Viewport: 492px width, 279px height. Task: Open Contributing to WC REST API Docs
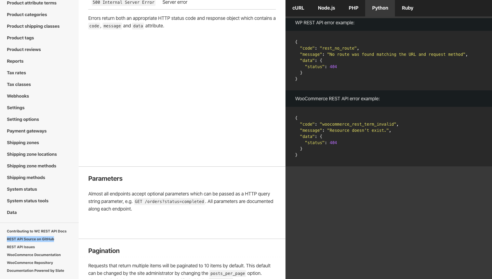click(37, 231)
